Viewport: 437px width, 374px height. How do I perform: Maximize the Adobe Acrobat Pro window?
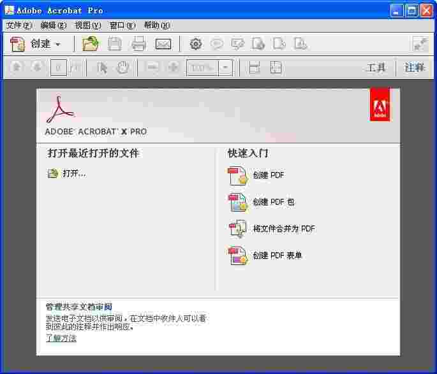[411, 11]
